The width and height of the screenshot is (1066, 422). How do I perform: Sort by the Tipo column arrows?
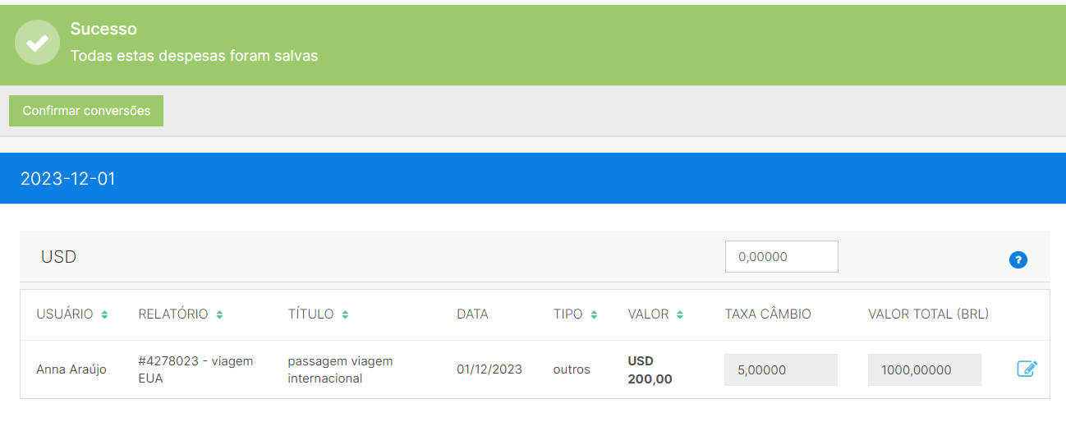[594, 314]
